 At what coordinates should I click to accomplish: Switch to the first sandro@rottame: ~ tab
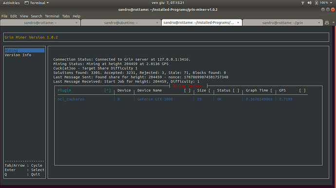40,23
